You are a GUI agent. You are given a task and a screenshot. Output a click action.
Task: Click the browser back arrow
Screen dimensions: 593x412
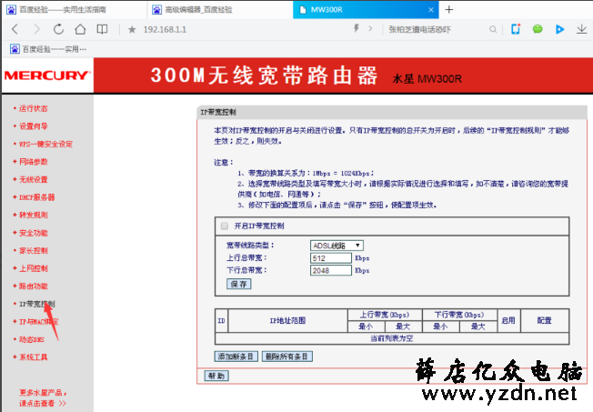(15, 29)
